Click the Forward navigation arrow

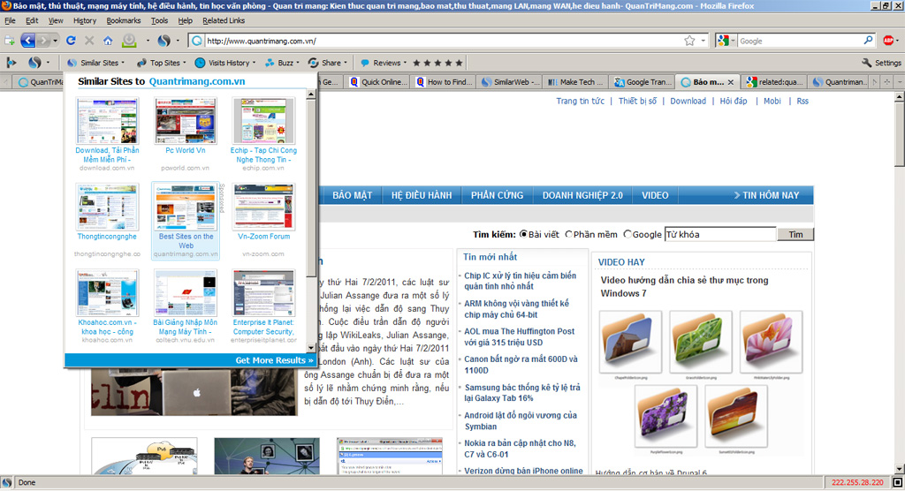[43, 41]
